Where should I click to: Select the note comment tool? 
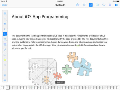pos(5,24)
